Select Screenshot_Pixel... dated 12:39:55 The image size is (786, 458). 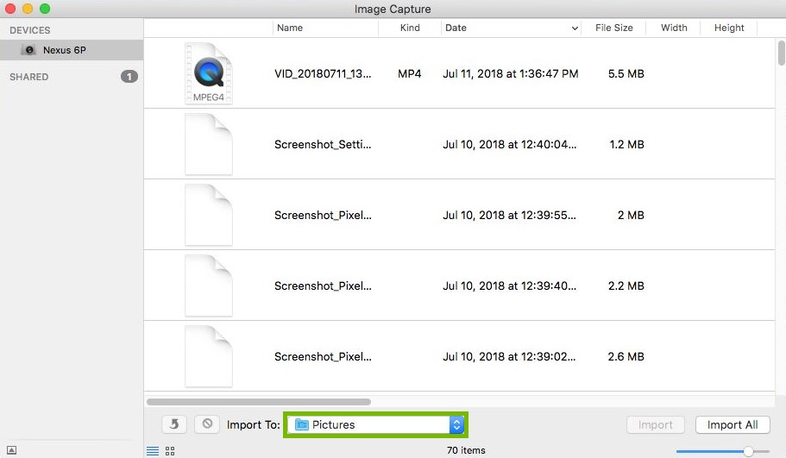tap(323, 215)
